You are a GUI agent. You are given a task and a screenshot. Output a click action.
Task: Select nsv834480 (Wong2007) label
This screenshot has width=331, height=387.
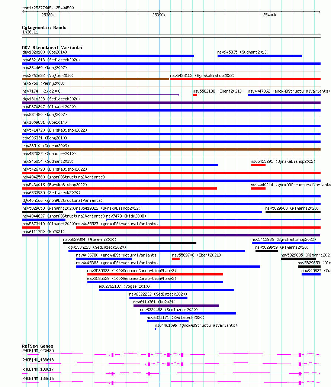[x=45, y=115]
